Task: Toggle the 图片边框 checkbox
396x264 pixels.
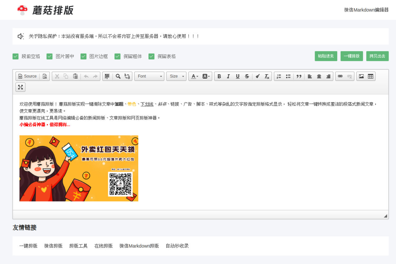Action: (84, 56)
